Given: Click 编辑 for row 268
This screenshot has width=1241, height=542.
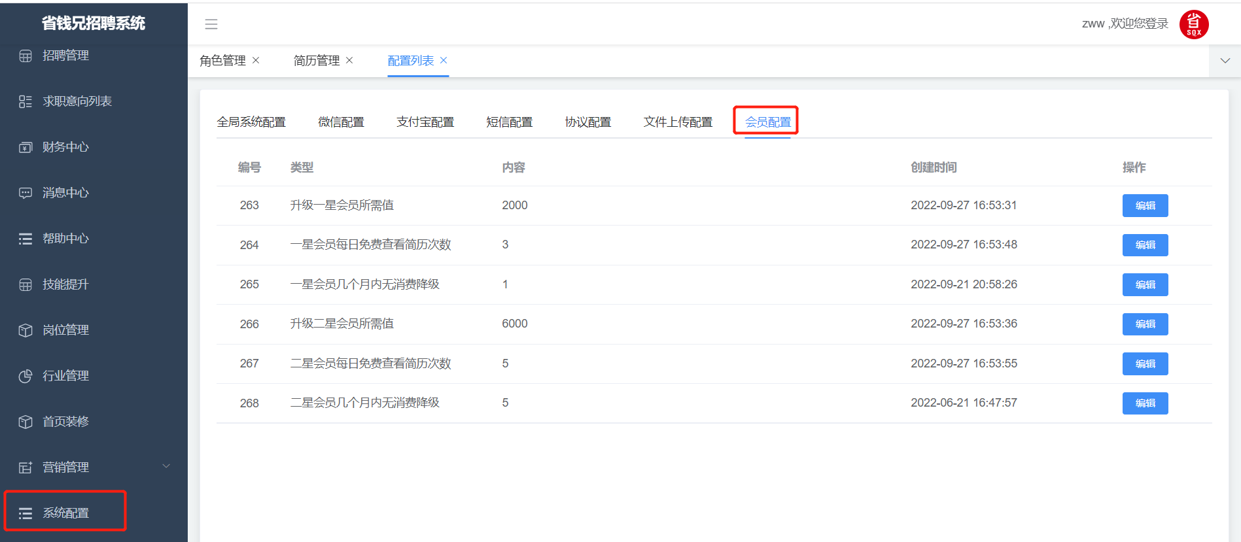Looking at the screenshot, I should coord(1145,403).
